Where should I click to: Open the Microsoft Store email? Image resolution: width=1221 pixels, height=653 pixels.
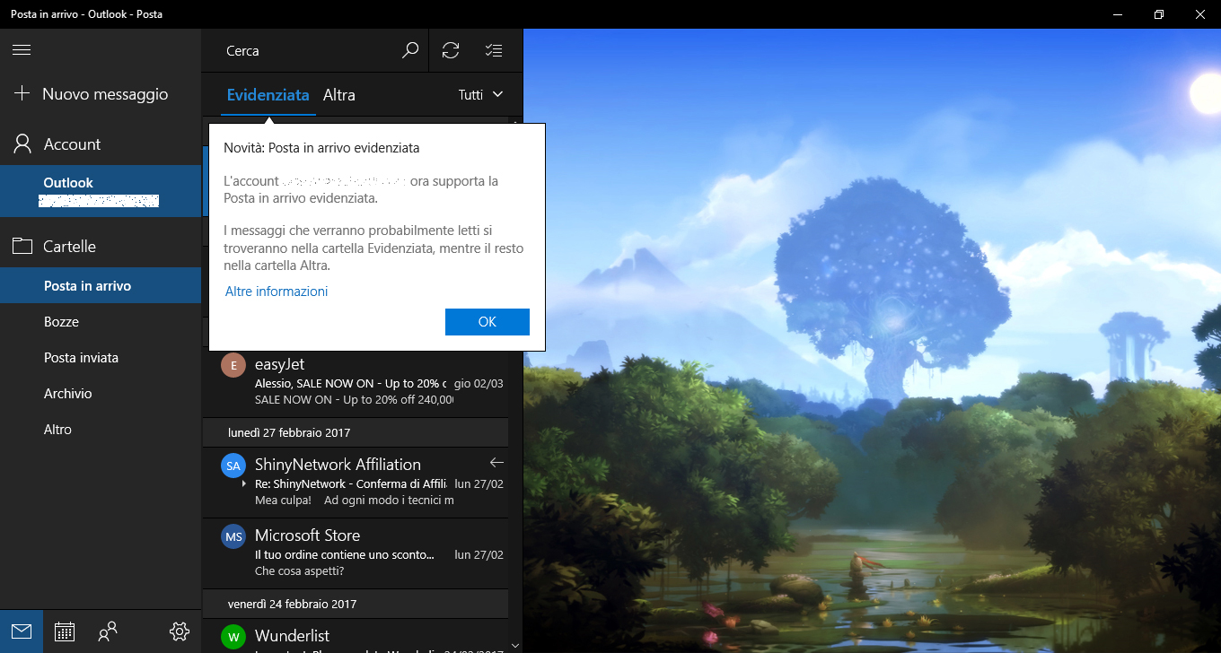pos(356,553)
